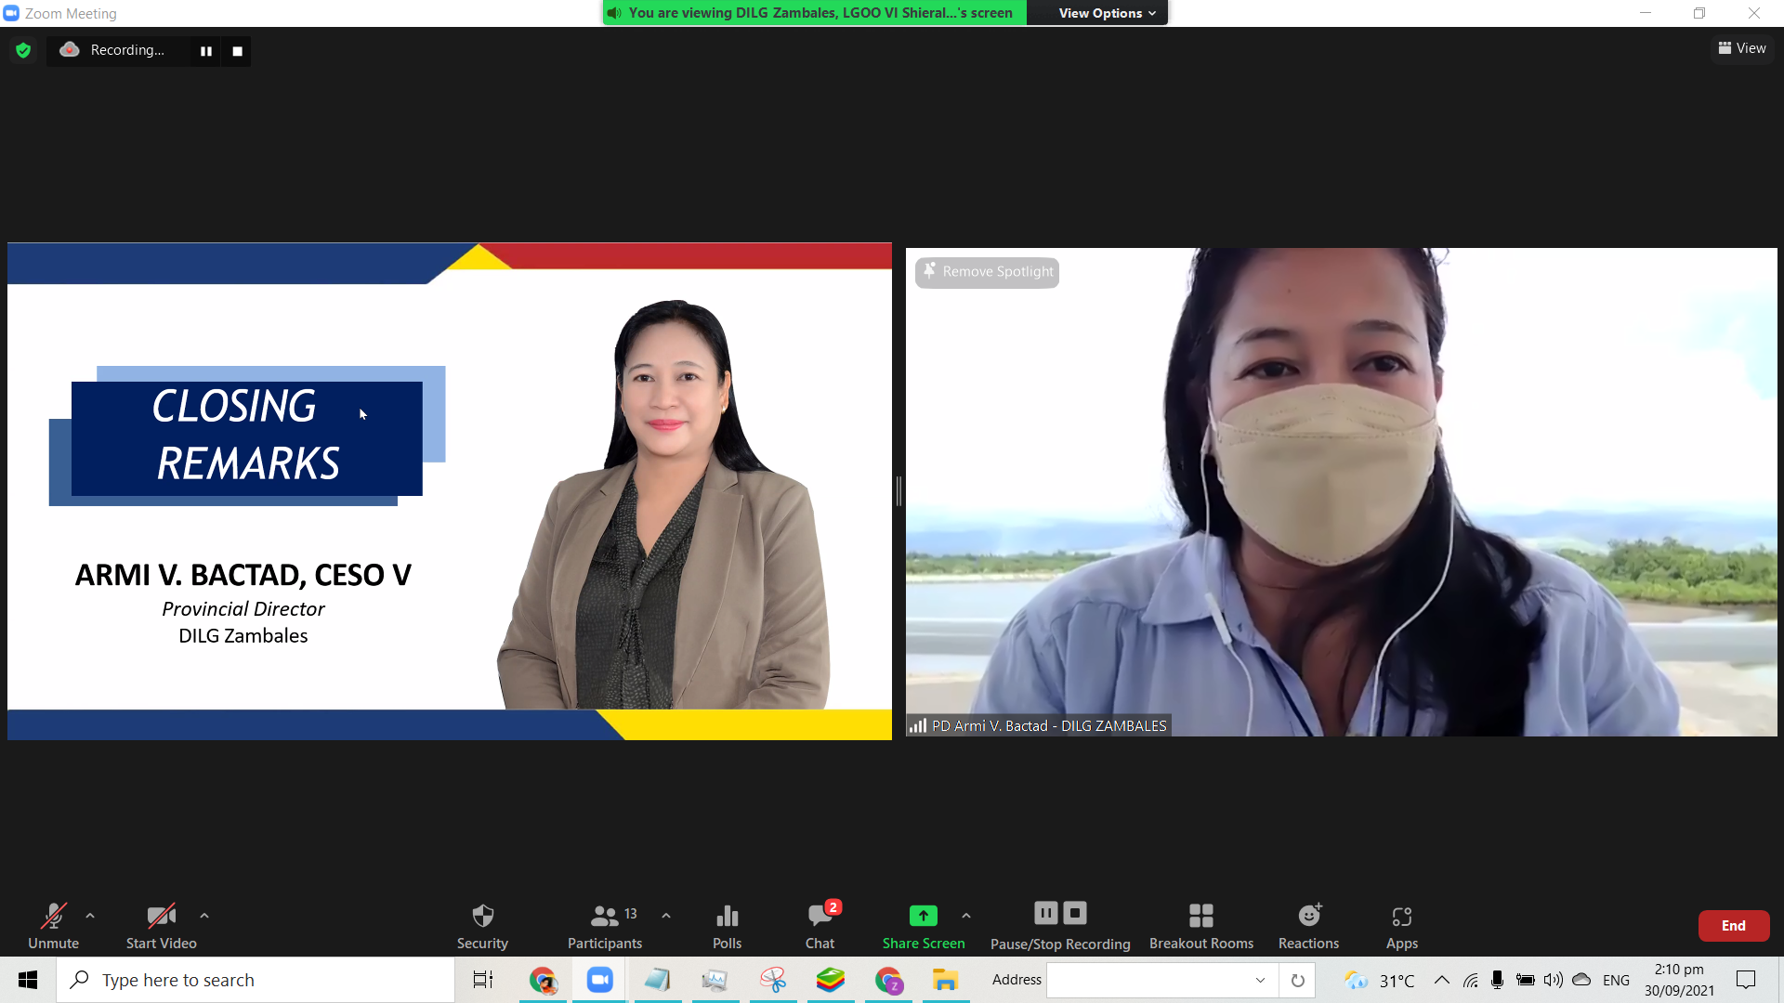
Task: Click the signal strength icon on video label
Action: point(918,725)
